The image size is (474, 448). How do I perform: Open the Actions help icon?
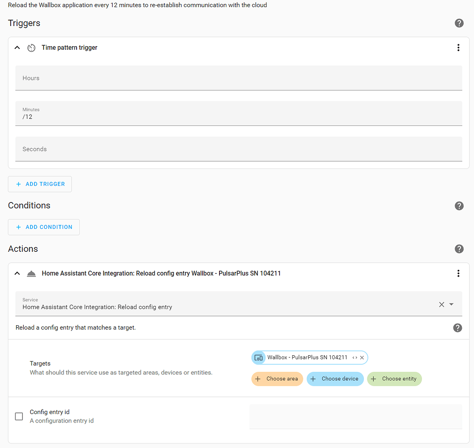(x=459, y=249)
